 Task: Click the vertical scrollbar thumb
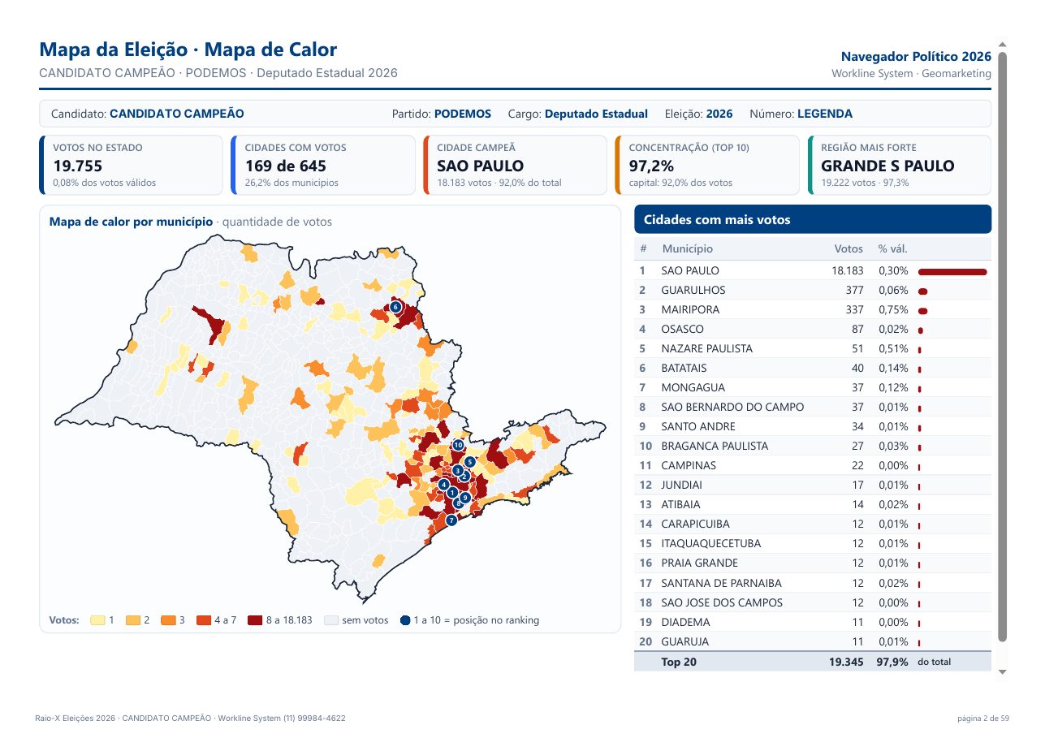1002,346
